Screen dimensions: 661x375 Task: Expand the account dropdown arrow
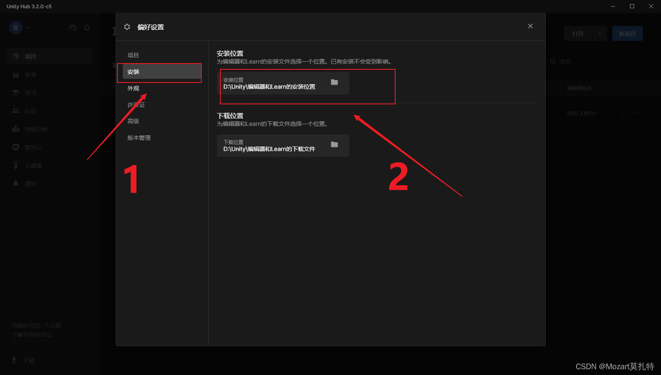pyautogui.click(x=28, y=28)
